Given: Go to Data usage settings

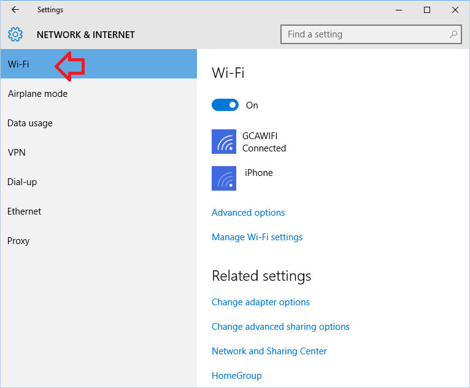Looking at the screenshot, I should point(99,123).
